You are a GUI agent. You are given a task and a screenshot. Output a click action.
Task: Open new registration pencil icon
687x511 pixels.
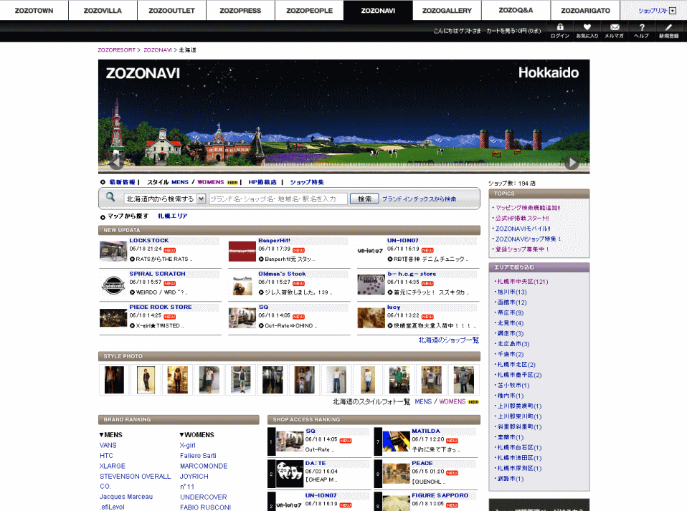[668, 31]
